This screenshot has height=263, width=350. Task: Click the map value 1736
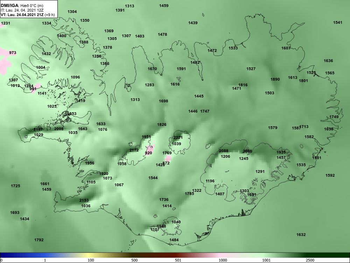pos(164,200)
